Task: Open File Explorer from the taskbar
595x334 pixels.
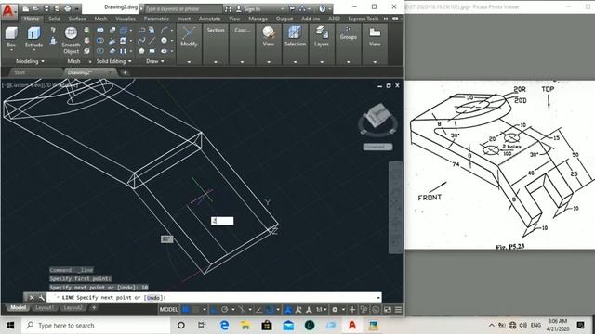Action: coord(245,326)
